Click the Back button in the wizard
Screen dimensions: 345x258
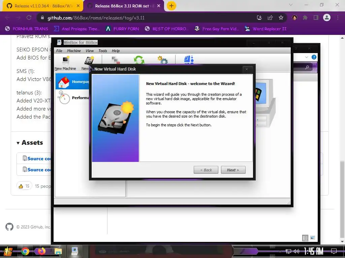click(206, 170)
